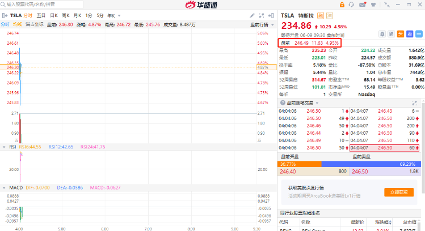Expand the 盘前行情 dropdown
Image resolution: width=425 pixels, height=231 pixels.
pyautogui.click(x=262, y=24)
